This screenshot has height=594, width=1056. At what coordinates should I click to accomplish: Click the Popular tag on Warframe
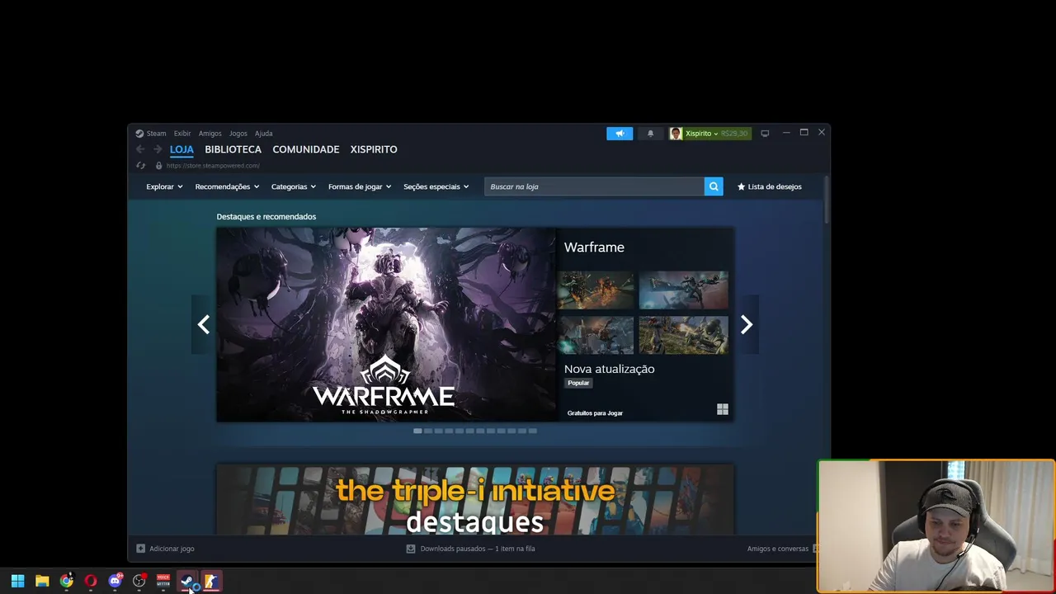pos(578,383)
